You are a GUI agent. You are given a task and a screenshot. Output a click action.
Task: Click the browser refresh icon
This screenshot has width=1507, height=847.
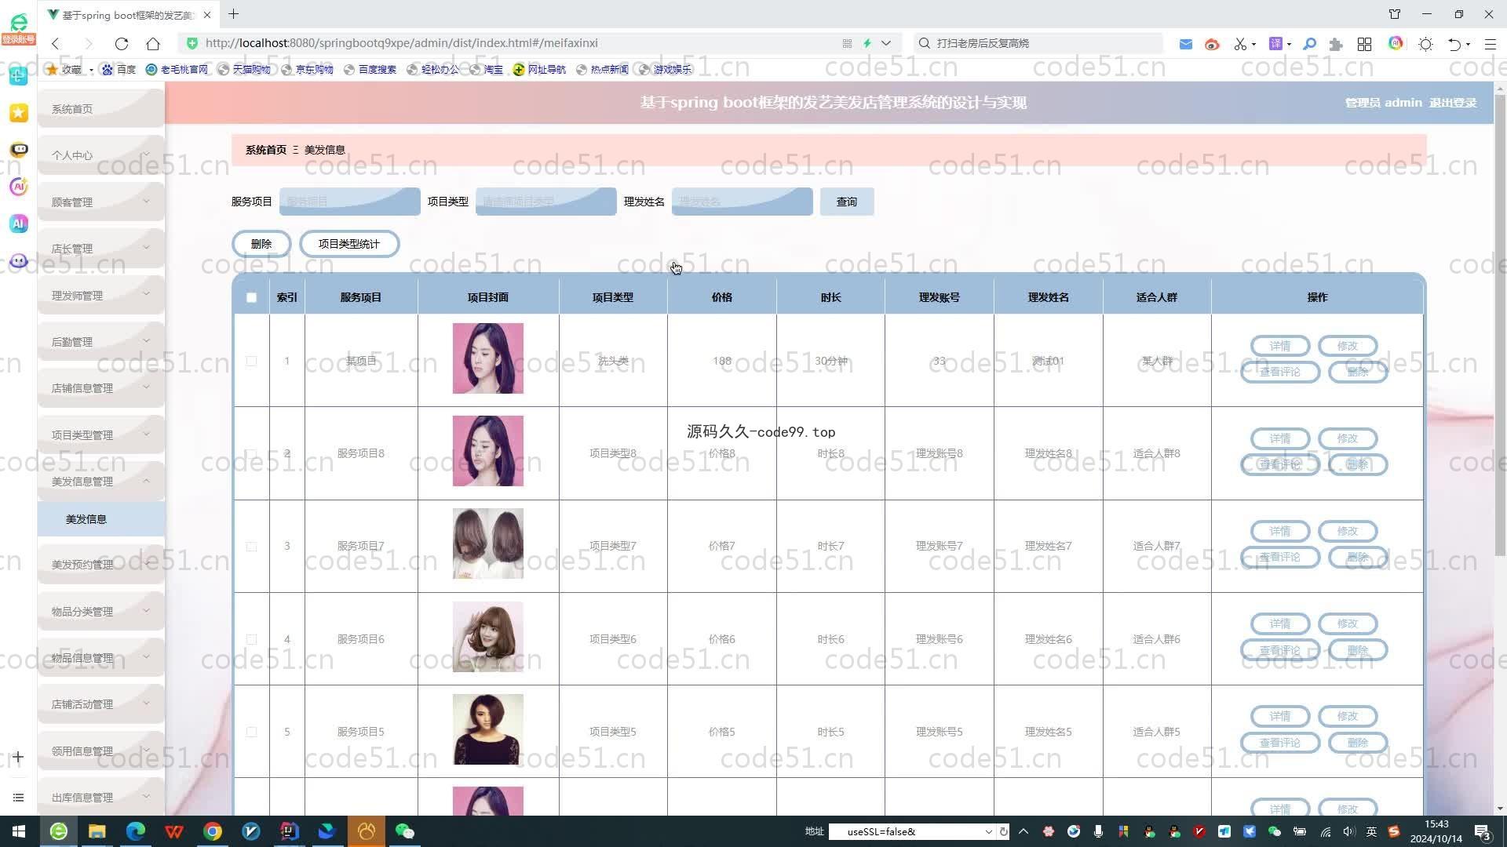tap(121, 44)
